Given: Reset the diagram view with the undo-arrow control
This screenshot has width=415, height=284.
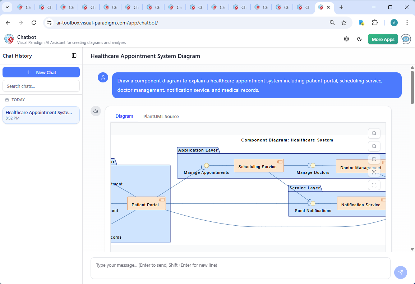Looking at the screenshot, I should point(374,159).
